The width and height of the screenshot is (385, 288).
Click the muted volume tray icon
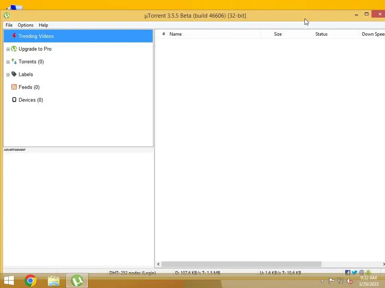tap(350, 281)
